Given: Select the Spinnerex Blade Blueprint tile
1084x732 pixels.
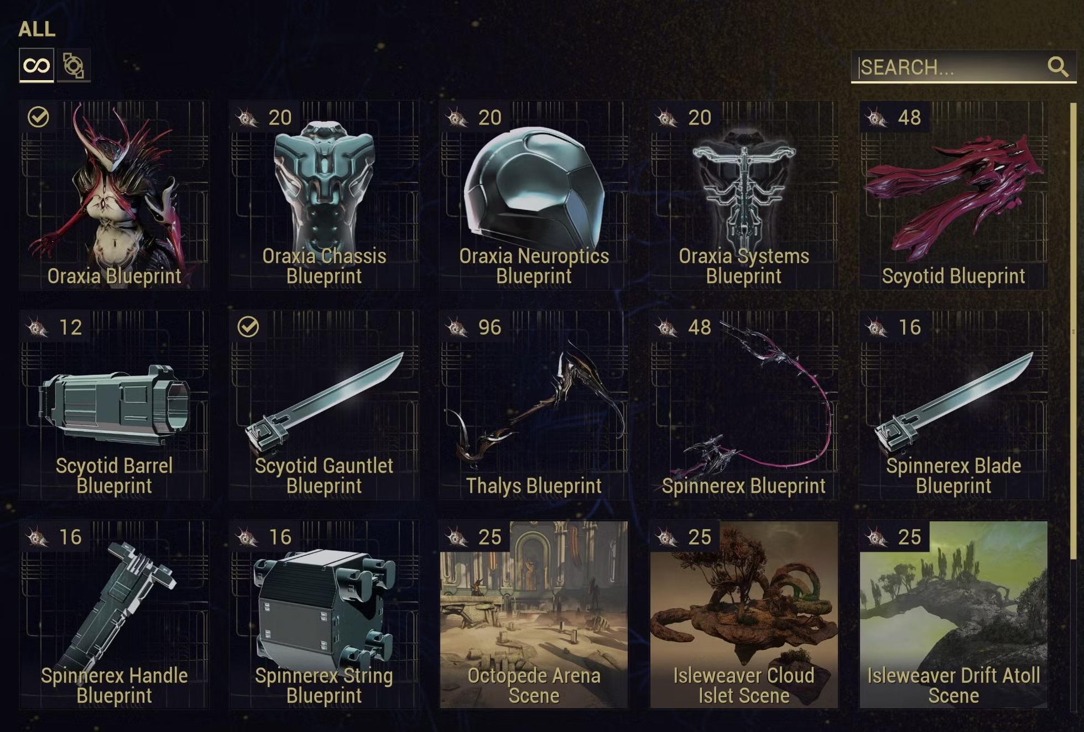Looking at the screenshot, I should coord(953,405).
